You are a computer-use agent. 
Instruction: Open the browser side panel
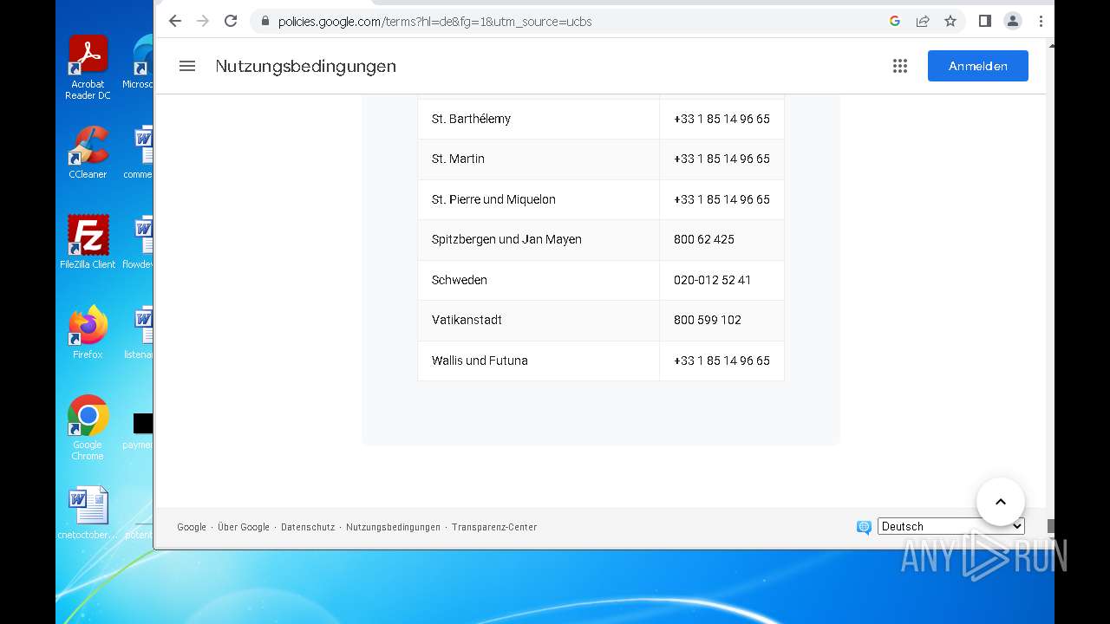pos(985,21)
